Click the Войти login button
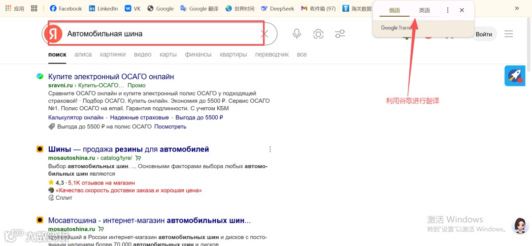 pos(484,34)
